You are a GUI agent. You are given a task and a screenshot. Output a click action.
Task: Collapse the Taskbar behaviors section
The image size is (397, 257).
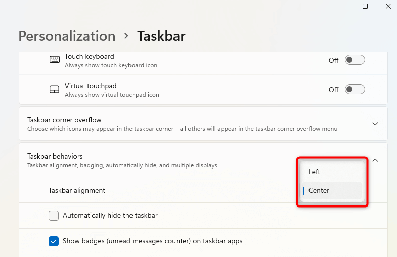pos(375,160)
